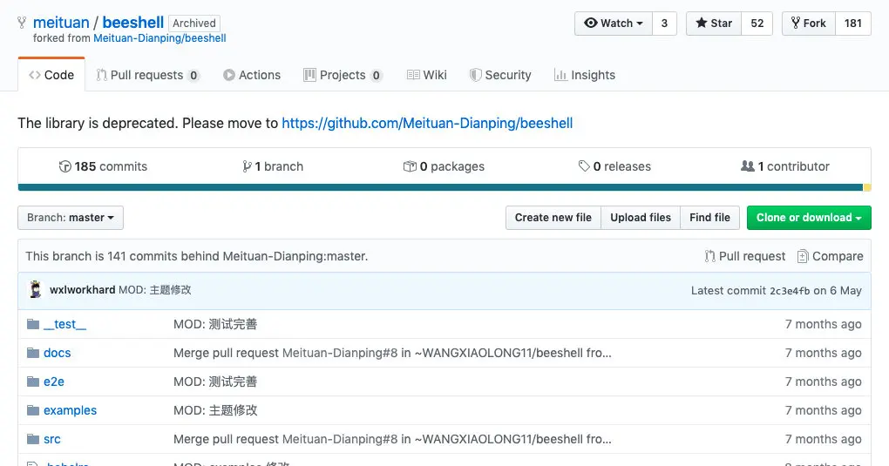The height and width of the screenshot is (466, 889).
Task: Click the people icon beside 1 contributor
Action: [x=747, y=166]
